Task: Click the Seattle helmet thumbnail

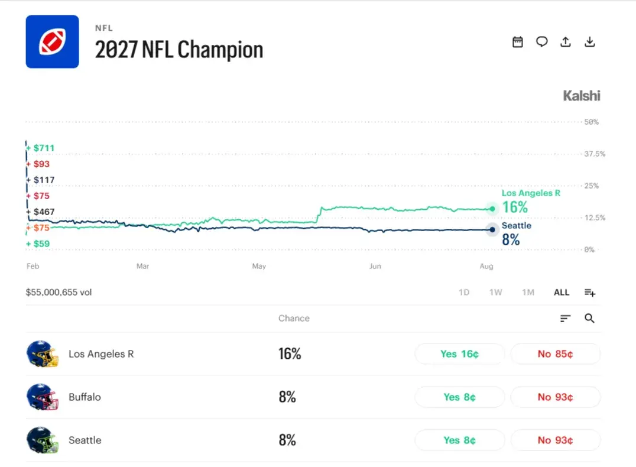Action: click(43, 440)
